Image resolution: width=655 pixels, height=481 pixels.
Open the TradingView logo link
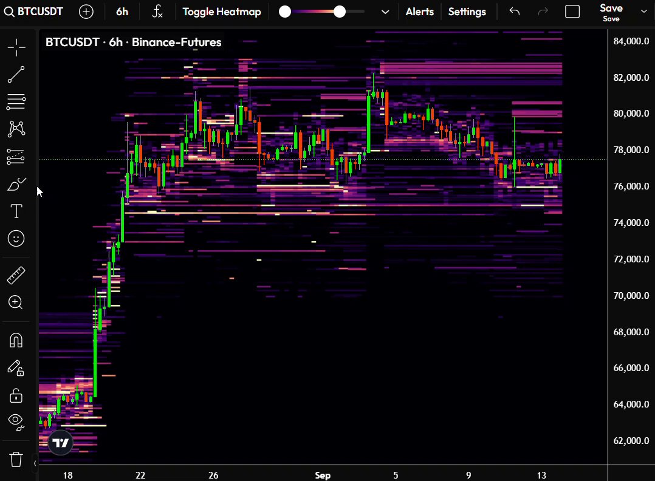click(61, 443)
